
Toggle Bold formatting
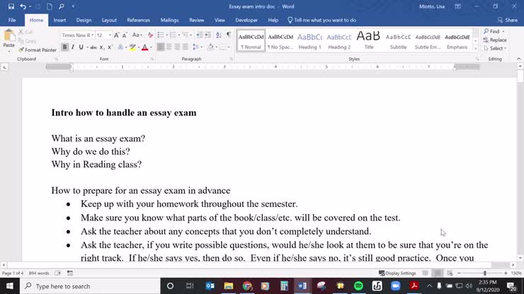pyautogui.click(x=64, y=47)
